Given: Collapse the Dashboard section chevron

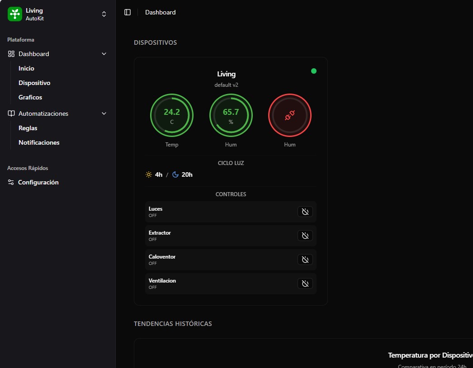Looking at the screenshot, I should tap(104, 54).
